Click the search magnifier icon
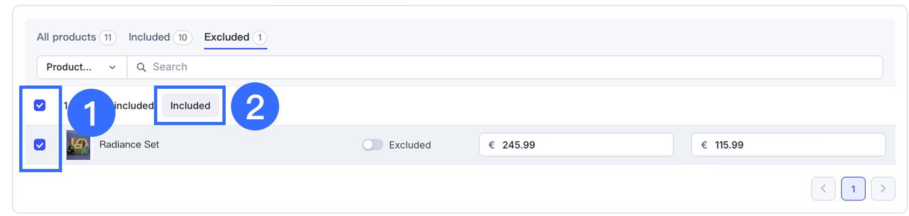 141,67
